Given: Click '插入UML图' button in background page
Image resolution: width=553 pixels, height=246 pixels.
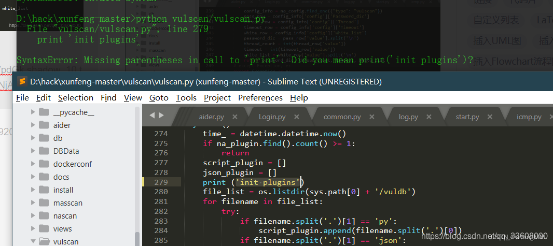Looking at the screenshot, I should coord(496,41).
